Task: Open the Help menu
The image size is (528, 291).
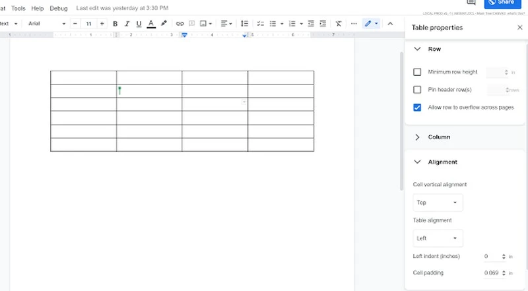Action: click(x=38, y=8)
